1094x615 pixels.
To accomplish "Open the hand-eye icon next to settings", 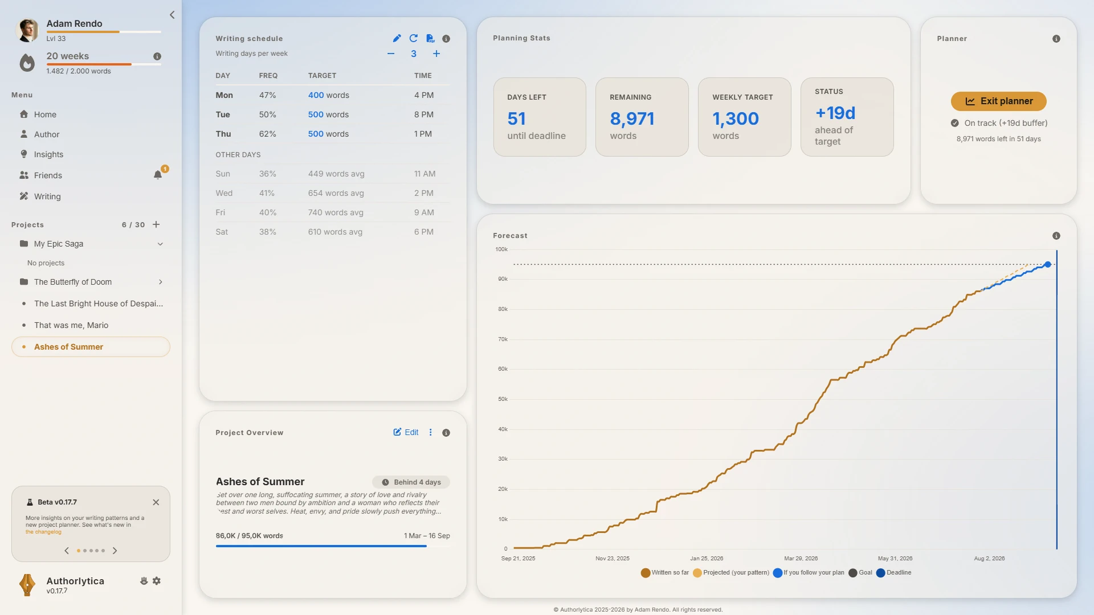I will (x=144, y=581).
